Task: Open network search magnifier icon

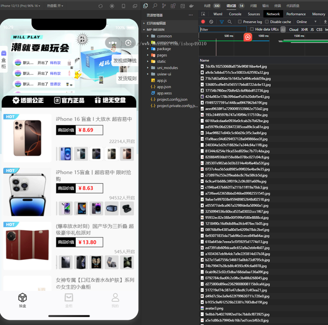Action: tap(230, 22)
